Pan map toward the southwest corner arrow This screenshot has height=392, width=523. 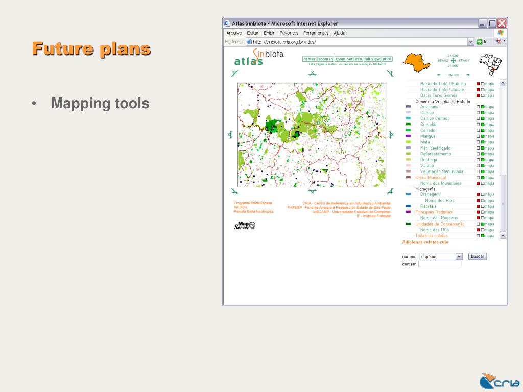235,191
